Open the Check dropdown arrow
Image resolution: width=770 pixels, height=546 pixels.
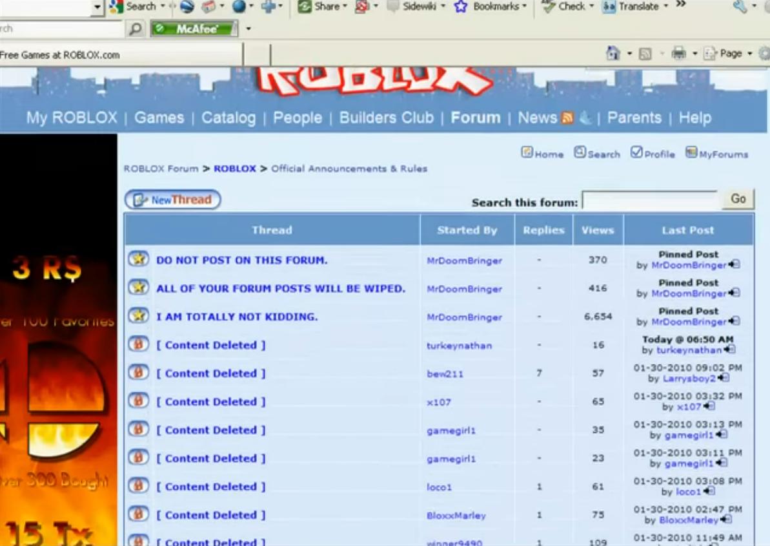(x=591, y=6)
